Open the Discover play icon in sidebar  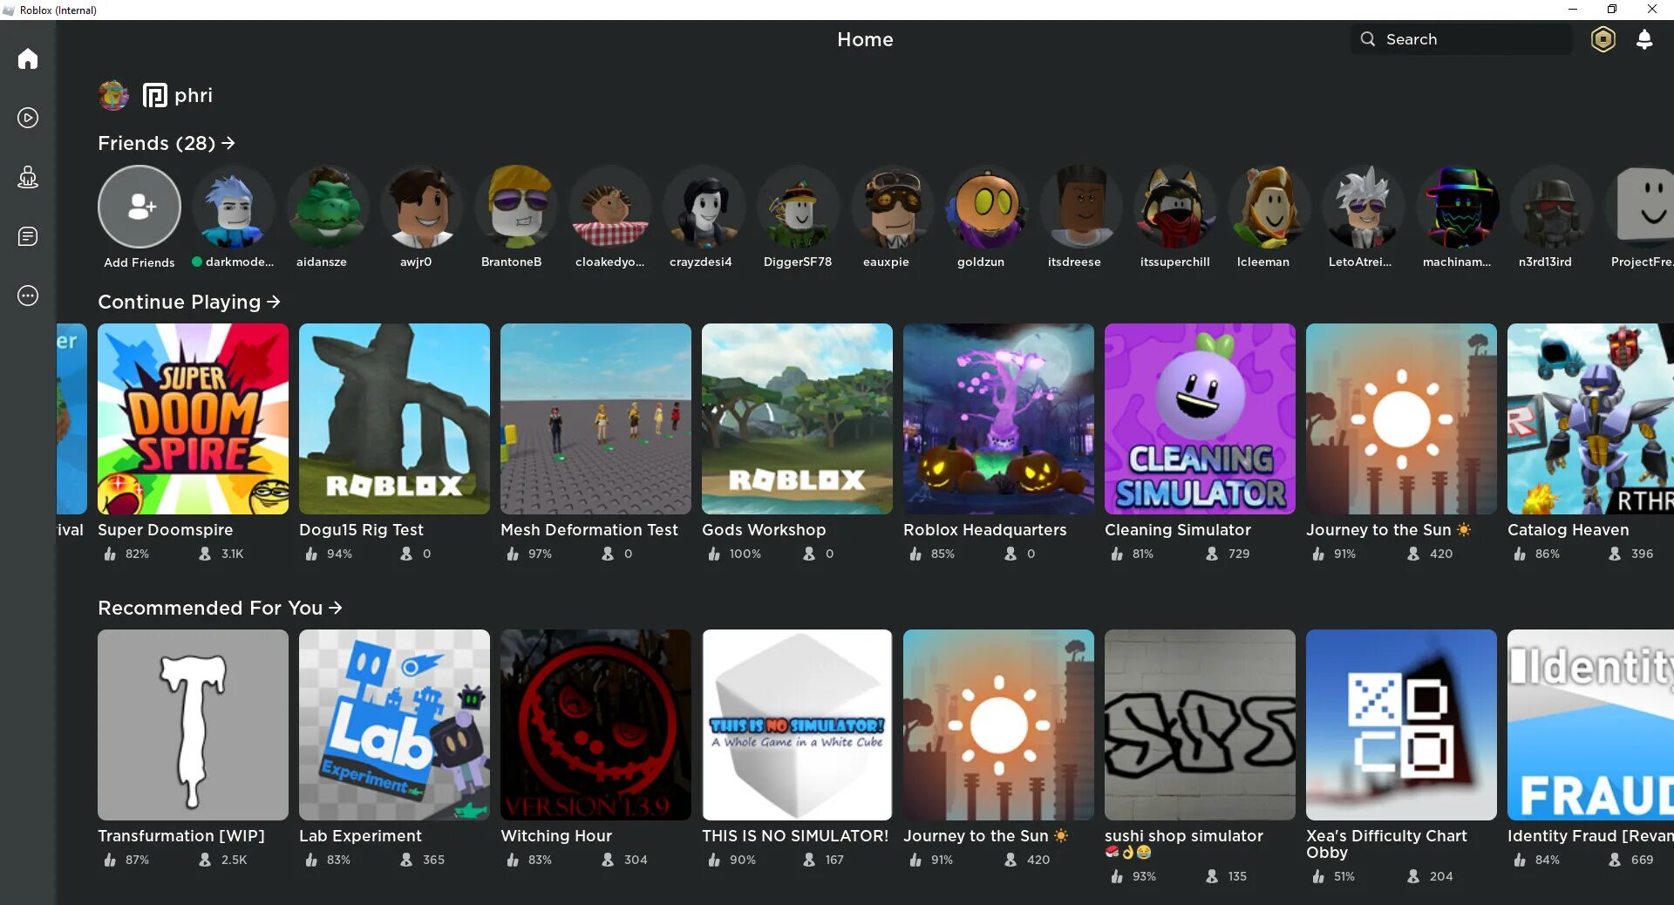(28, 118)
